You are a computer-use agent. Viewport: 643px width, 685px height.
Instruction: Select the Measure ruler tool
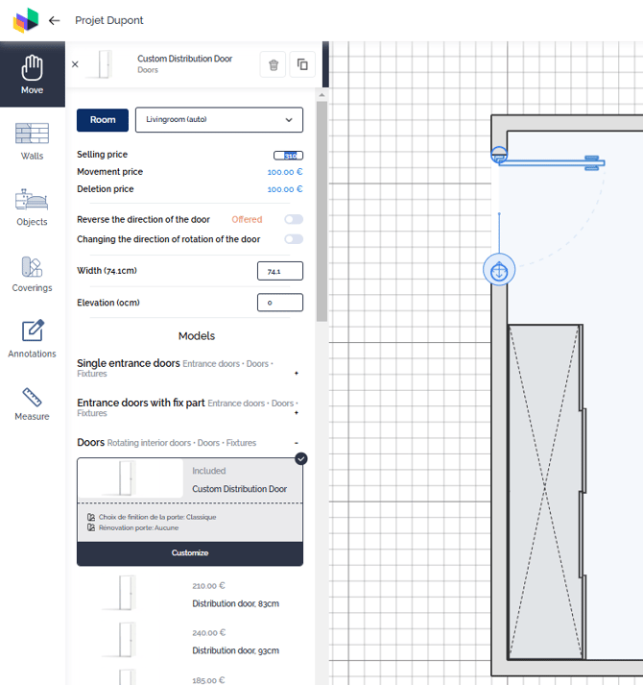pyautogui.click(x=33, y=404)
